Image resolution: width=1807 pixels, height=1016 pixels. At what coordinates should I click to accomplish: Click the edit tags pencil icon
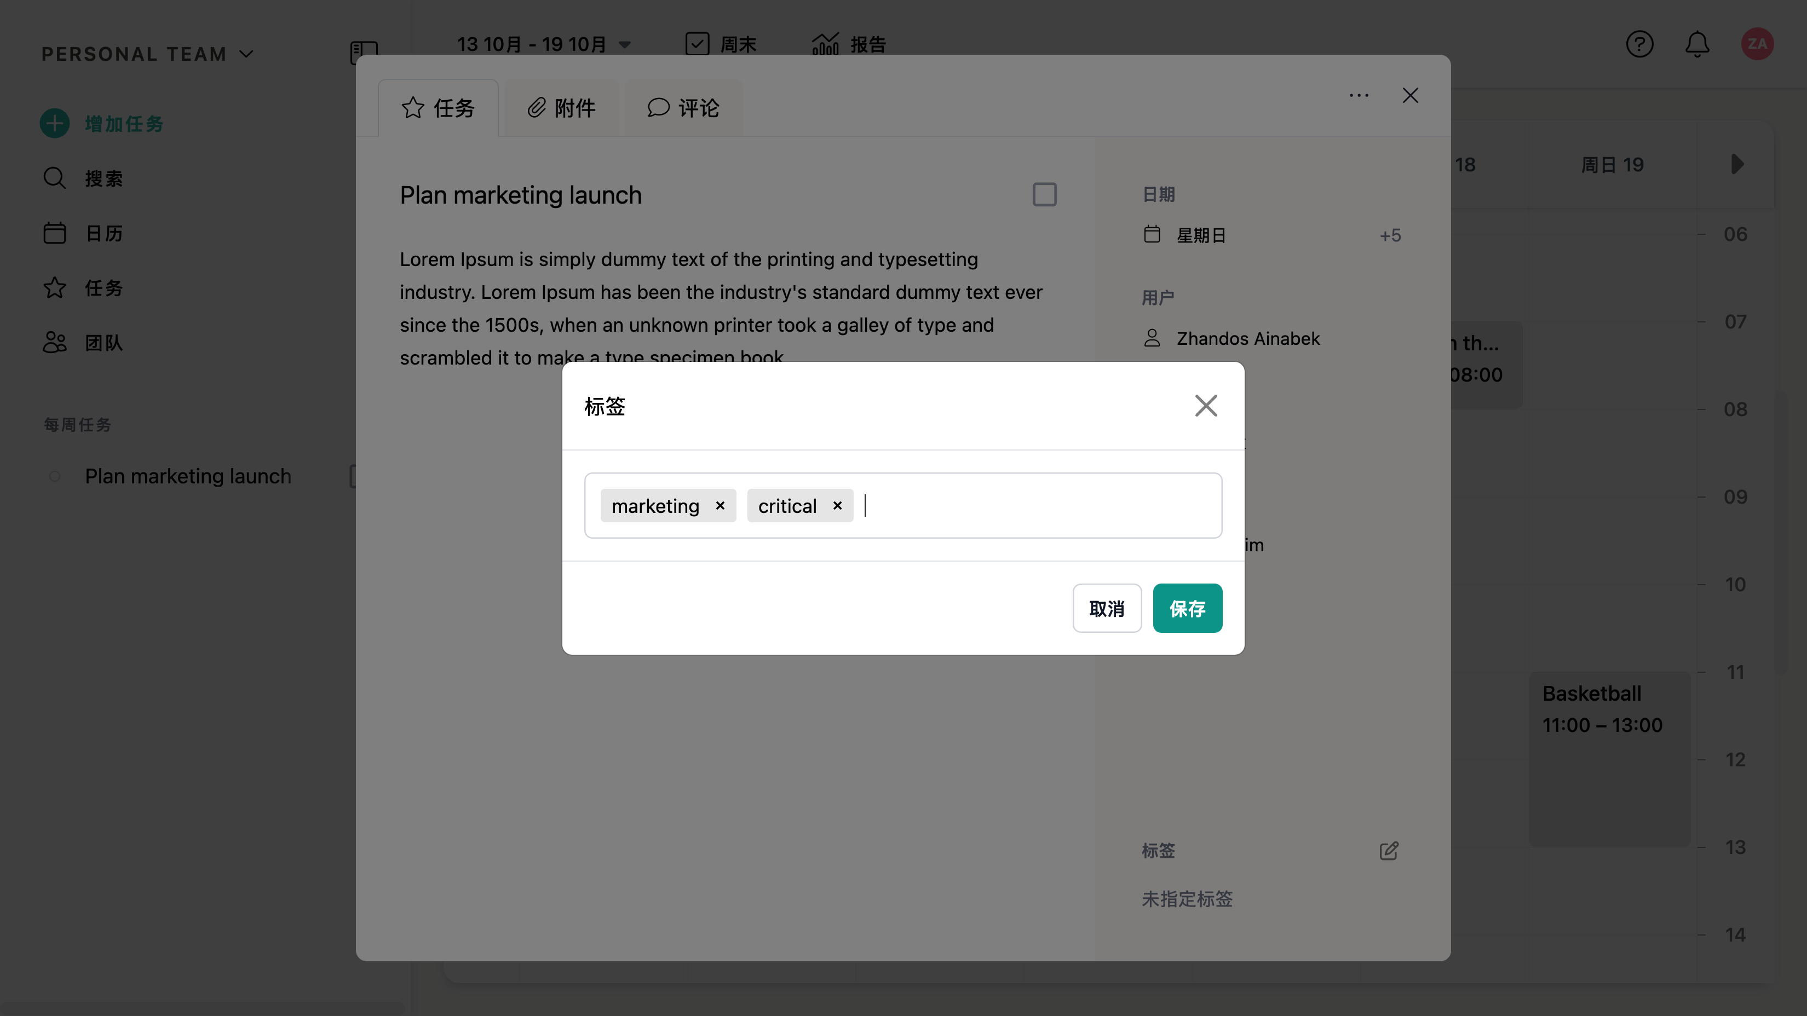(x=1388, y=851)
